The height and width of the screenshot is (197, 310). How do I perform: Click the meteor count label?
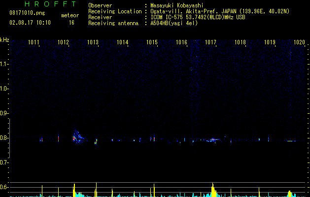[70, 15]
